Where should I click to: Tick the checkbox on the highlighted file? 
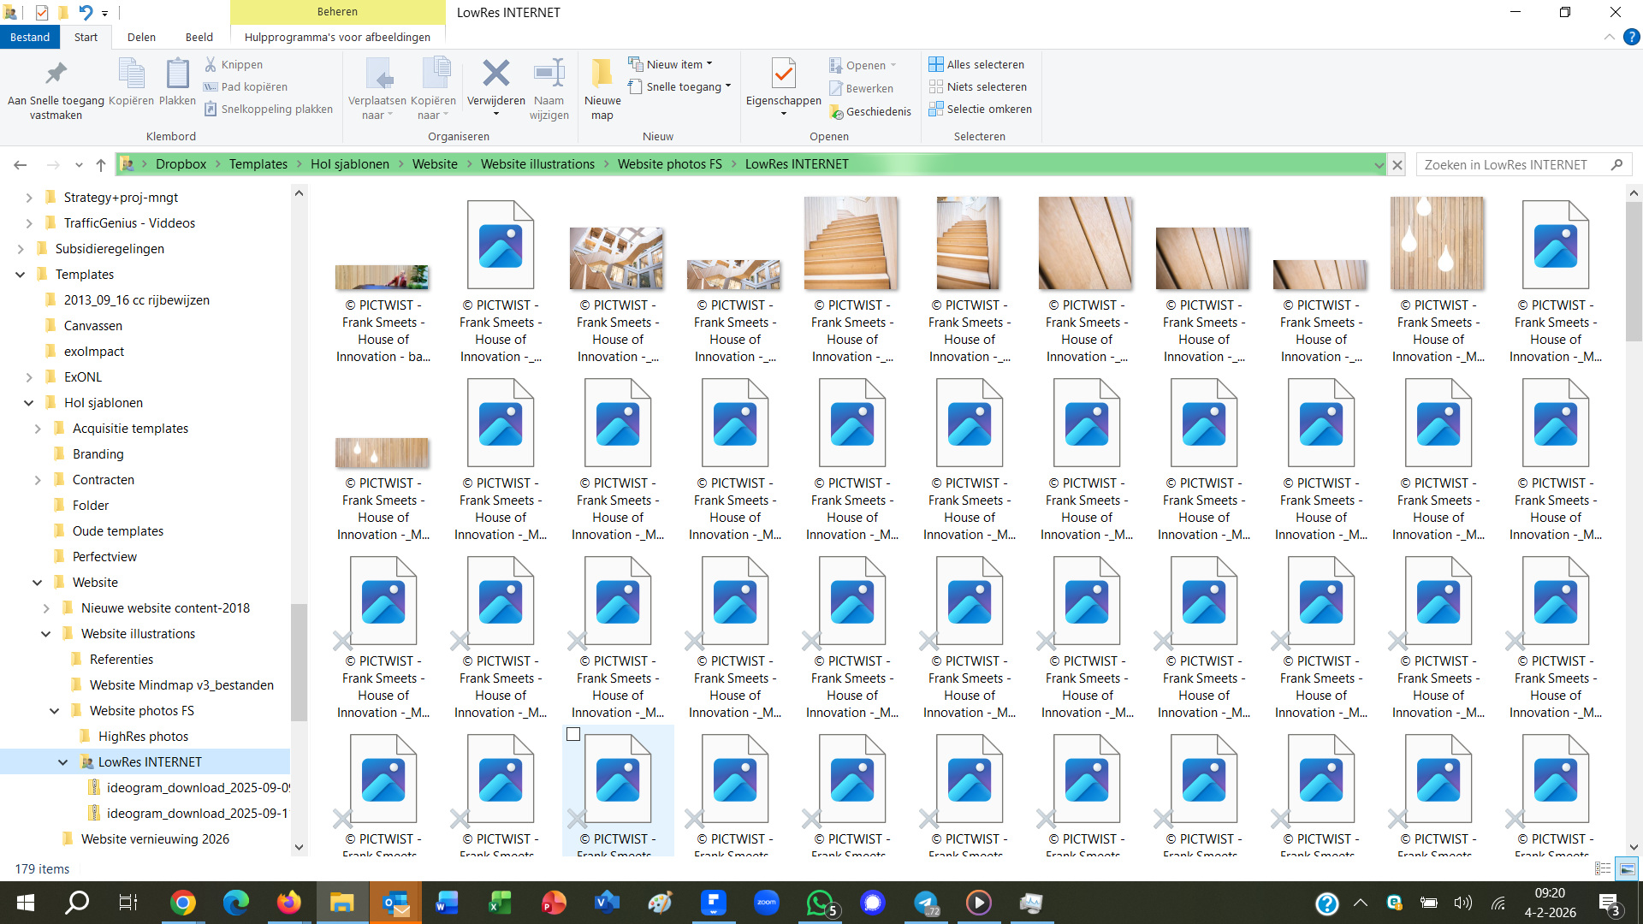point(573,734)
